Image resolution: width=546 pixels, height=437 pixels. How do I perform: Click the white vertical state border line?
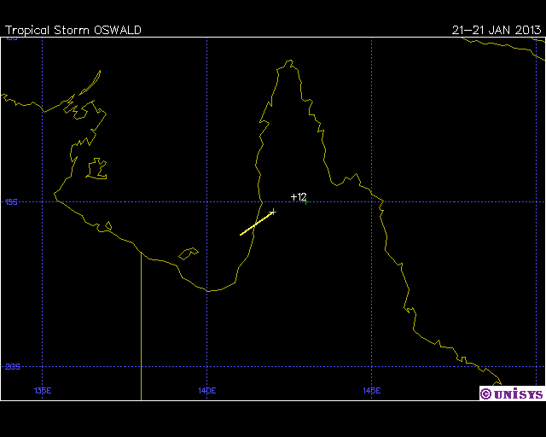pos(141,324)
